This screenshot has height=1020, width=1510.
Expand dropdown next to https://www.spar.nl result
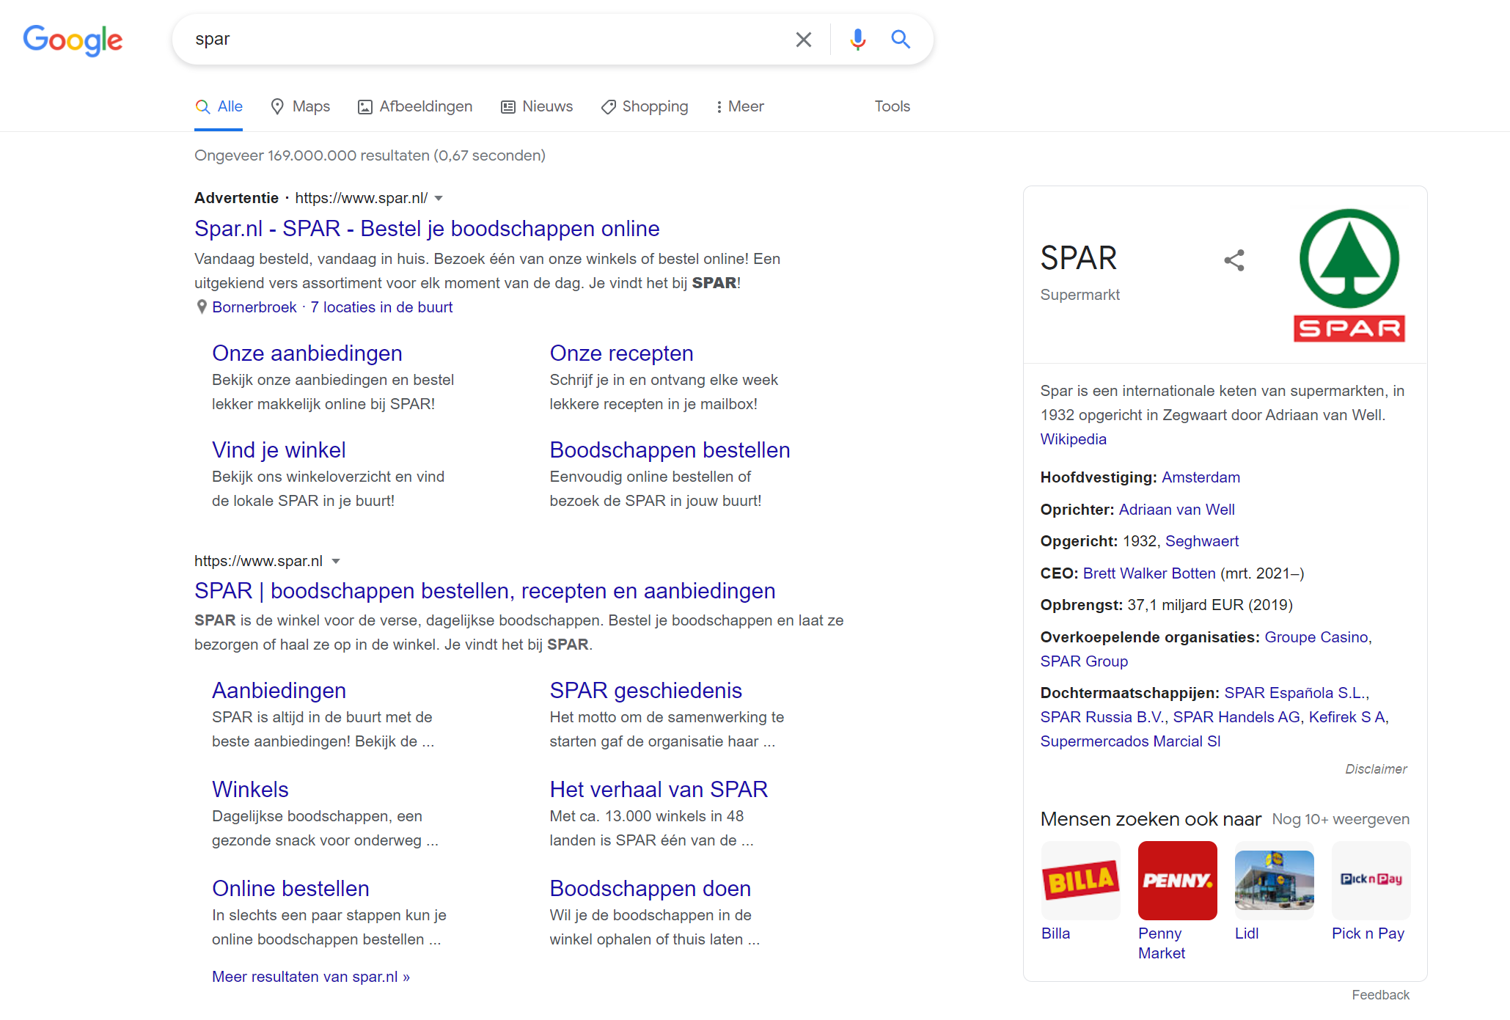coord(336,562)
